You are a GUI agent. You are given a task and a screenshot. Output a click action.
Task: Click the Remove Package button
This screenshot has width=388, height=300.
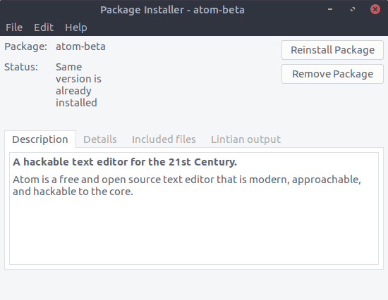pos(332,74)
